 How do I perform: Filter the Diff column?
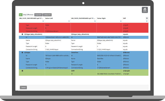147,21
